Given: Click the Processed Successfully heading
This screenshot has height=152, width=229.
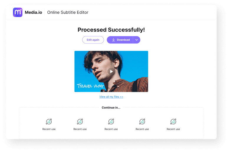Looking at the screenshot, I should click(111, 30).
